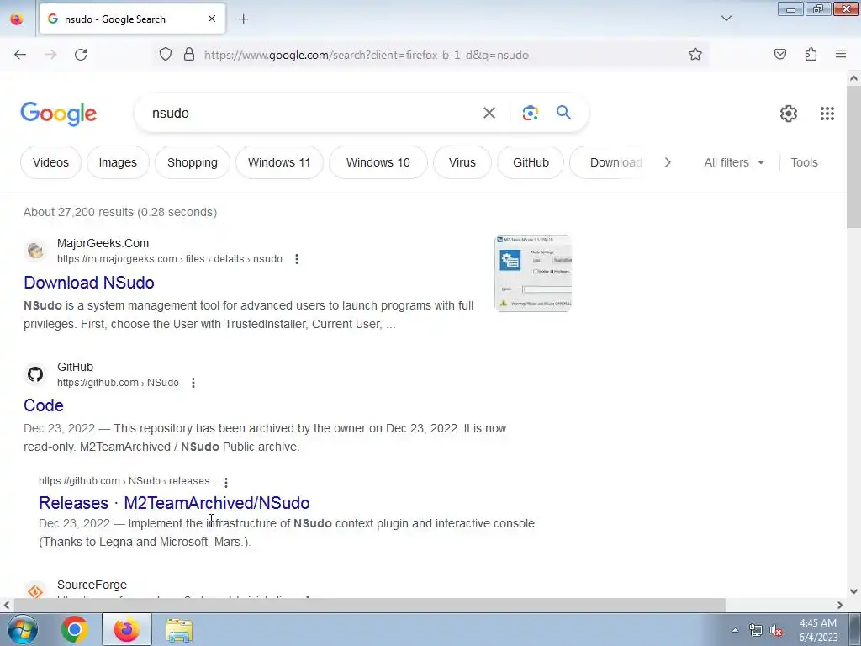861x646 pixels.
Task: Open Google search settings gear
Action: click(x=789, y=114)
